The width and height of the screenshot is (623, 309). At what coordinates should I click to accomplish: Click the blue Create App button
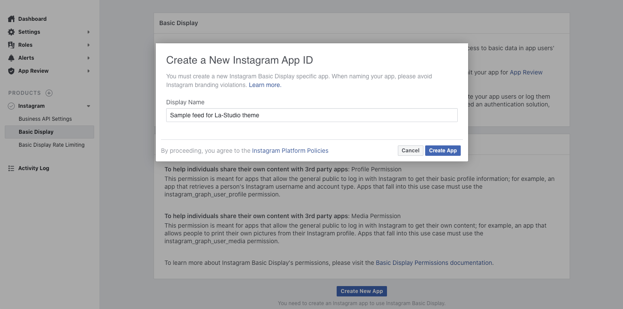[x=443, y=151]
